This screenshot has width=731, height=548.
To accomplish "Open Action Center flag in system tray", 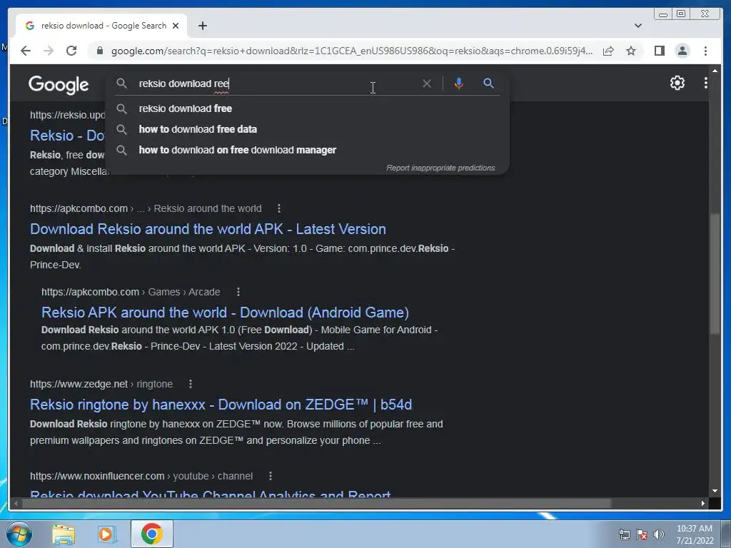I will (x=642, y=534).
